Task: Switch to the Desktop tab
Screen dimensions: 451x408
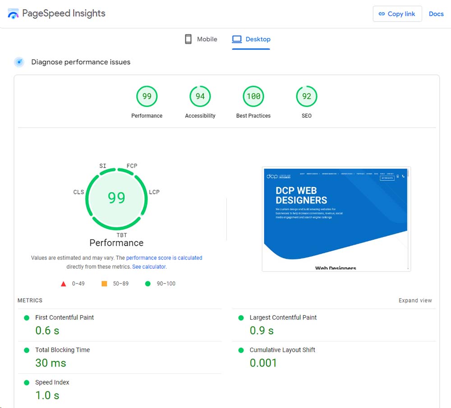Action: tap(257, 39)
